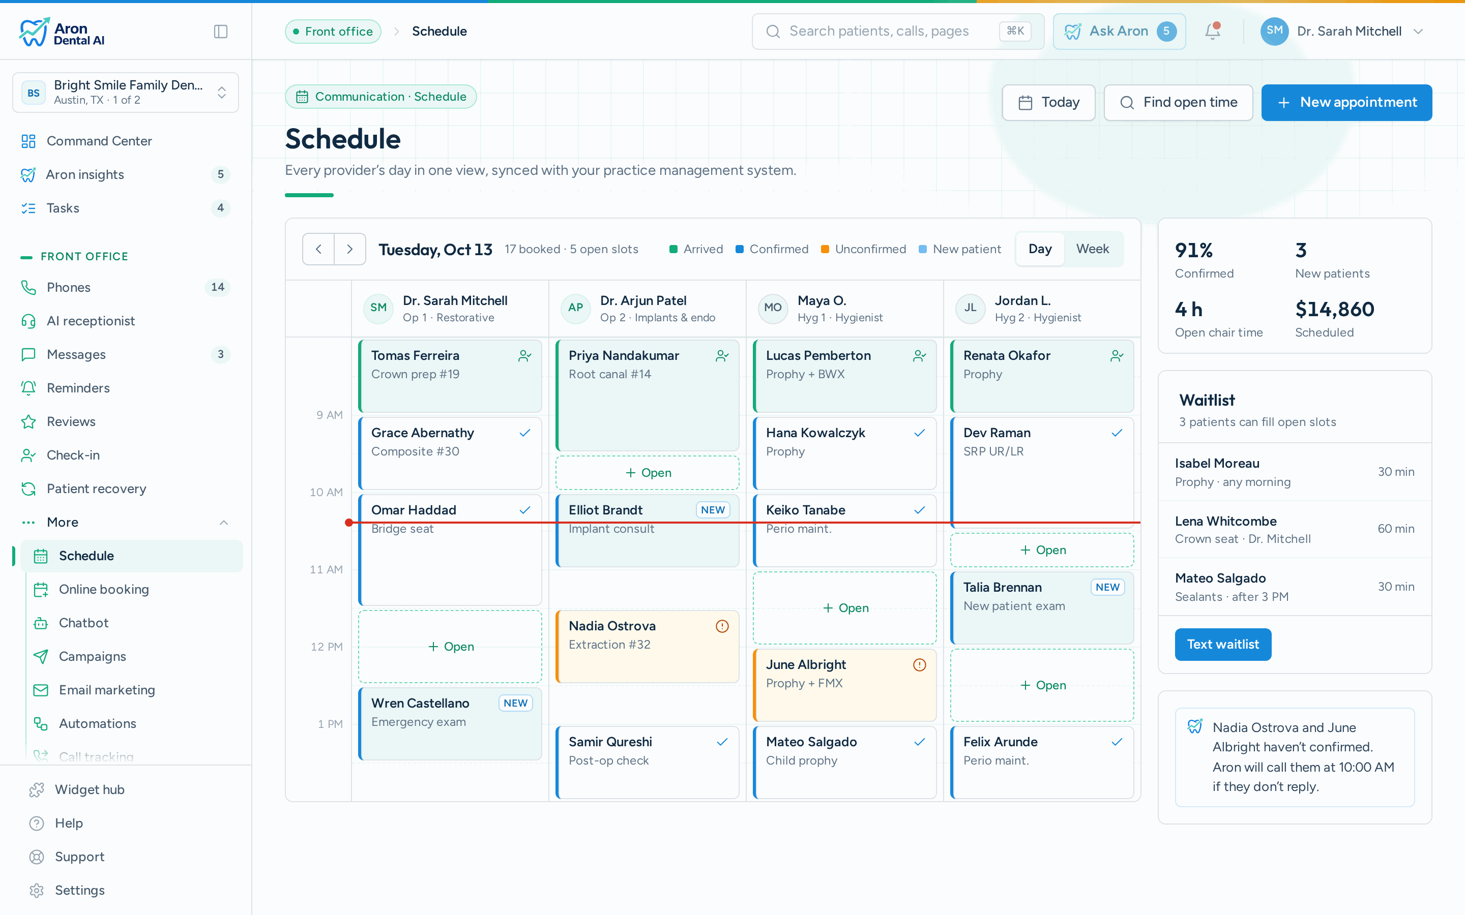Open Online booking submenu item
The height and width of the screenshot is (915, 1465).
(x=132, y=590)
